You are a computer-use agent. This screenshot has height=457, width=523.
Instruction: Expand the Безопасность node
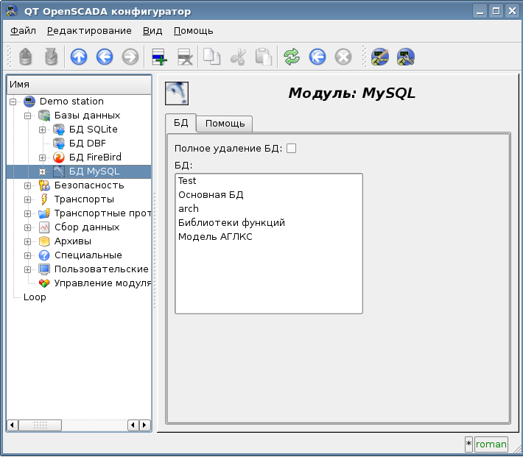pos(27,185)
